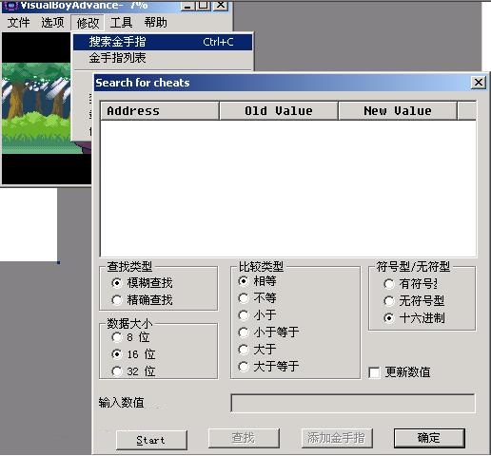The width and height of the screenshot is (491, 456).
Task: Open the 帮助 menu
Action: [155, 23]
